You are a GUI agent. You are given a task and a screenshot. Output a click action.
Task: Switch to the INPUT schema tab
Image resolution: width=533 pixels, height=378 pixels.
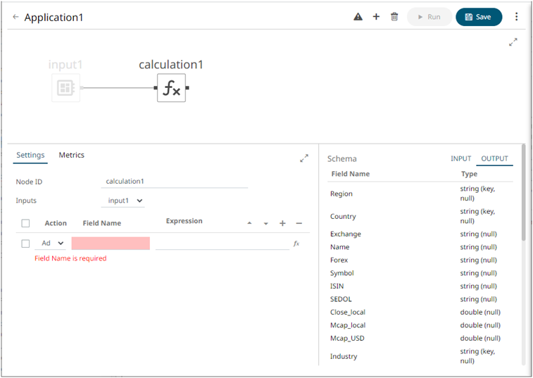click(460, 158)
